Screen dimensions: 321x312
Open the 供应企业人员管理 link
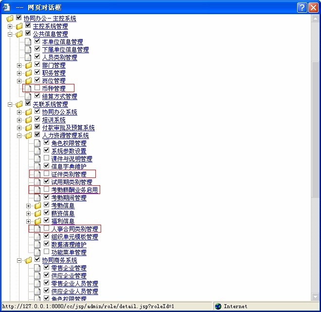pyautogui.click(x=75, y=291)
